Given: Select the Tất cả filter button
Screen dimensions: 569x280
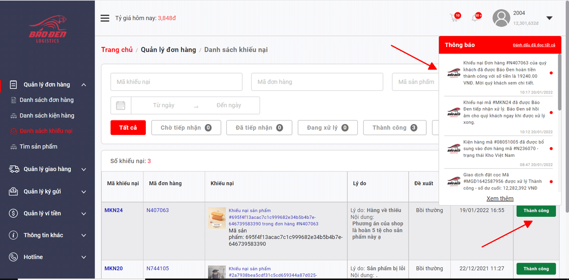Looking at the screenshot, I should pyautogui.click(x=128, y=128).
